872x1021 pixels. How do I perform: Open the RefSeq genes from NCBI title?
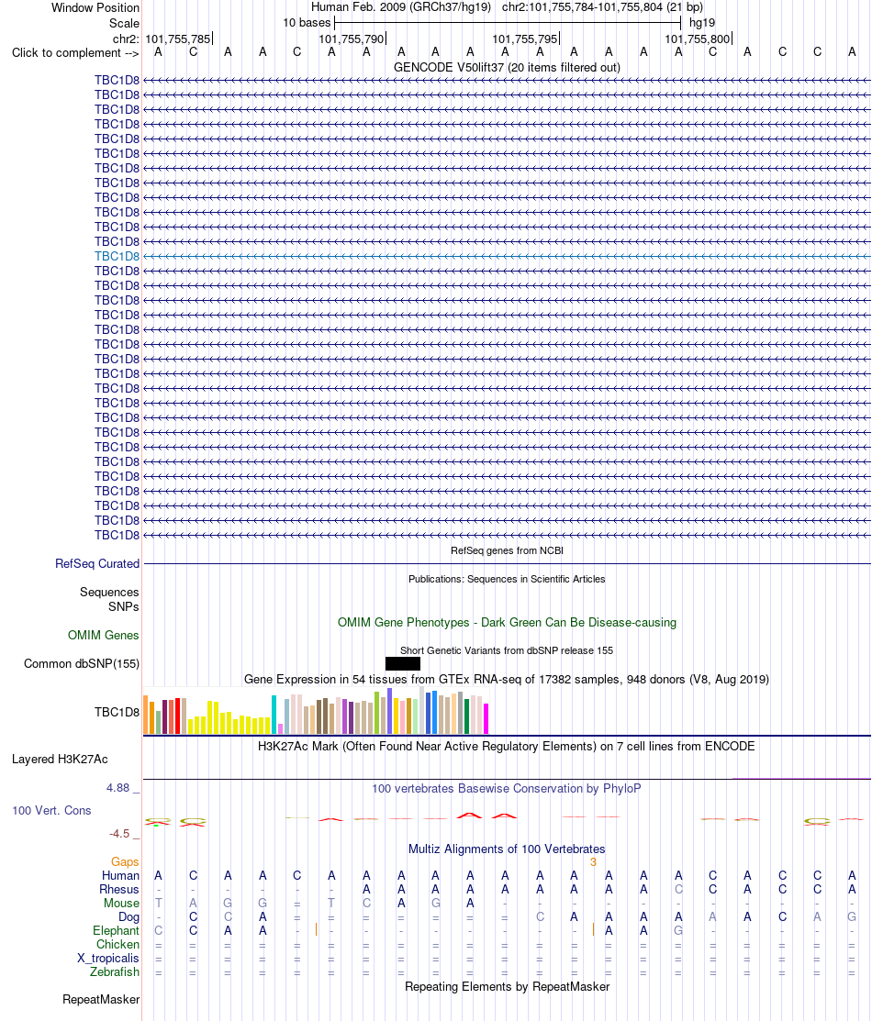click(507, 550)
